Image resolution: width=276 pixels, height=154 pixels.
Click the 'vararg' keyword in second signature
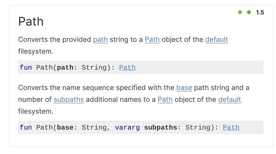(x=127, y=127)
